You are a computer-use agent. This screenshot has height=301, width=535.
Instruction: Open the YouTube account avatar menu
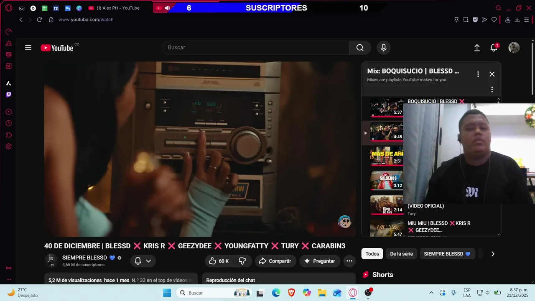point(514,48)
